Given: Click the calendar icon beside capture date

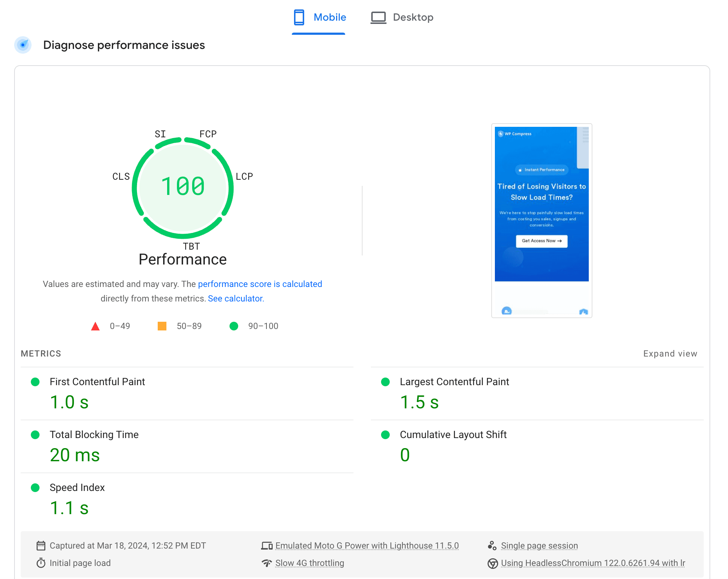Looking at the screenshot, I should coord(41,545).
